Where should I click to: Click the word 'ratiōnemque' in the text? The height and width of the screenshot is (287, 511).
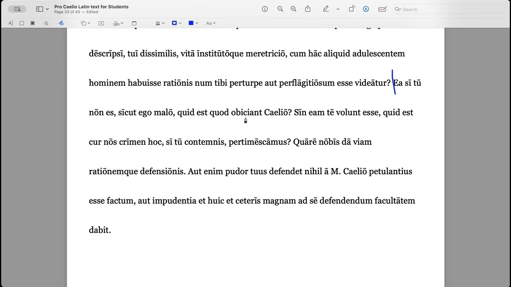(x=113, y=171)
